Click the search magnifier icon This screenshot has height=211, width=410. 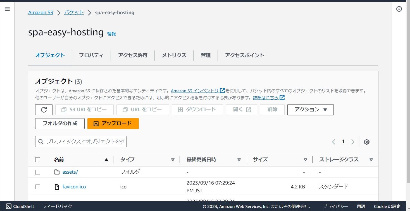(41, 142)
